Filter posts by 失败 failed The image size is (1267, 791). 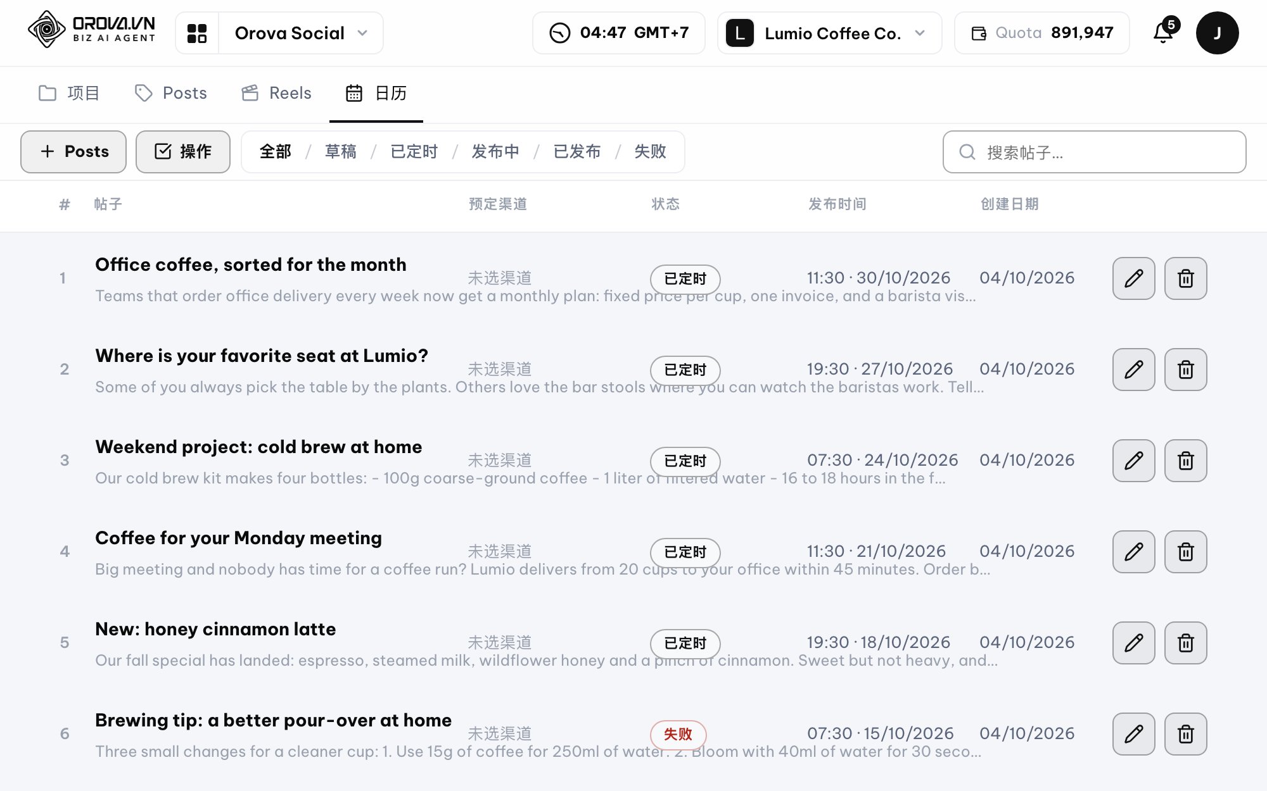click(651, 152)
